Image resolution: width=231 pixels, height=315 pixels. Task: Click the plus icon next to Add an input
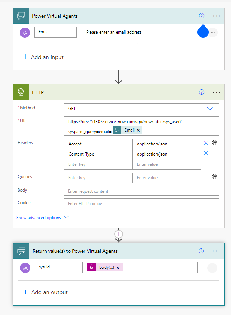point(25,57)
